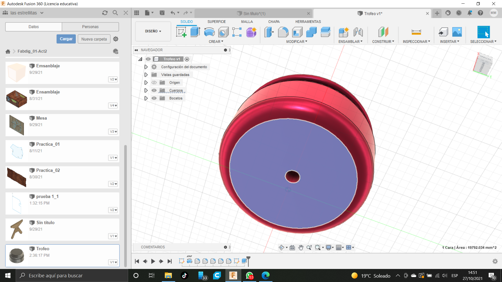Open the MODIFICAR dropdown menu
Screen dimensions: 502x282
pyautogui.click(x=297, y=42)
